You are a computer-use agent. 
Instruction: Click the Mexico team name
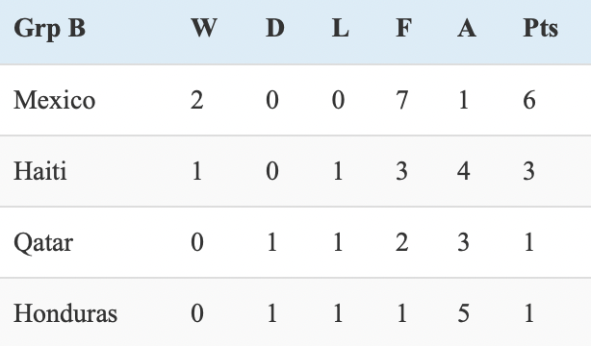tap(55, 100)
